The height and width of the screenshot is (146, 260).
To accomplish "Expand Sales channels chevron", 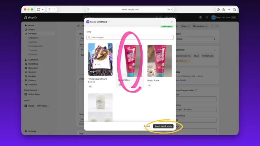I will (38, 90).
